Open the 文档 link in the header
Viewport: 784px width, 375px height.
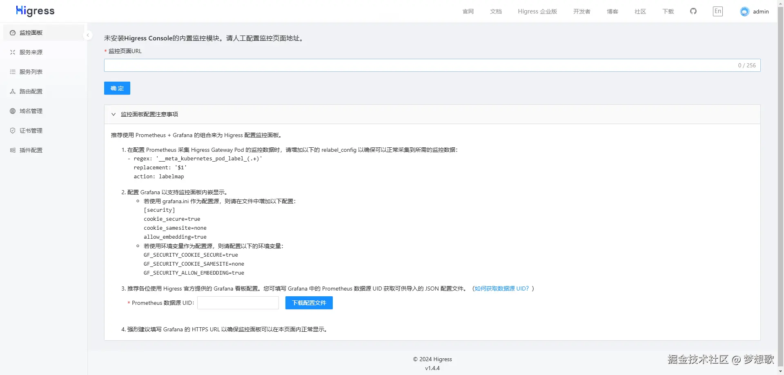[496, 11]
